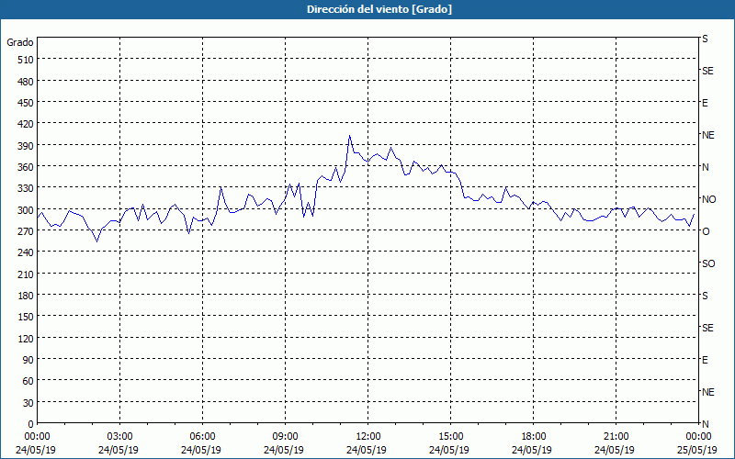Click the 360 y-axis tick label
This screenshot has height=459, width=735.
(27, 167)
